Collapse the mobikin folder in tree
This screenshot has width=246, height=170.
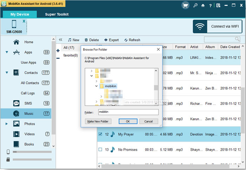tap(96, 86)
